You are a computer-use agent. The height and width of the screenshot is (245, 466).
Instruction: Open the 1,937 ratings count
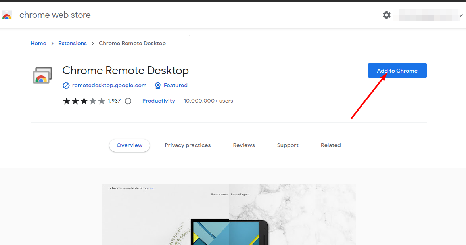(115, 101)
